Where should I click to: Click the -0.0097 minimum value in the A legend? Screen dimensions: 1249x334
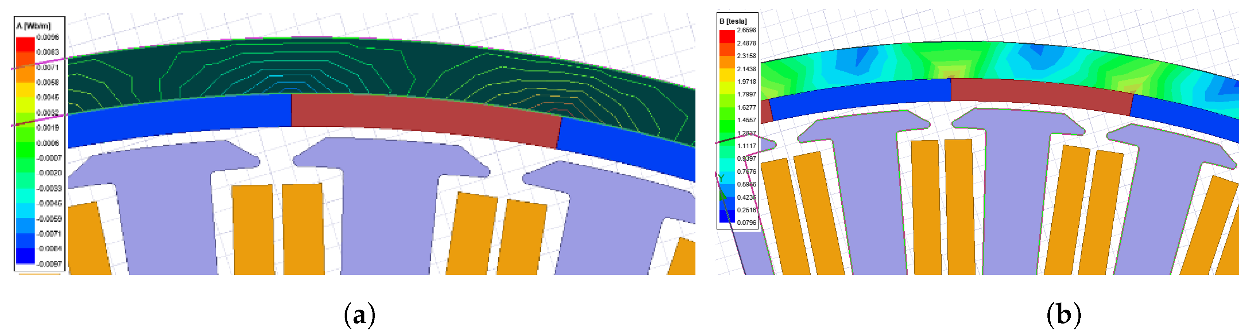[50, 264]
